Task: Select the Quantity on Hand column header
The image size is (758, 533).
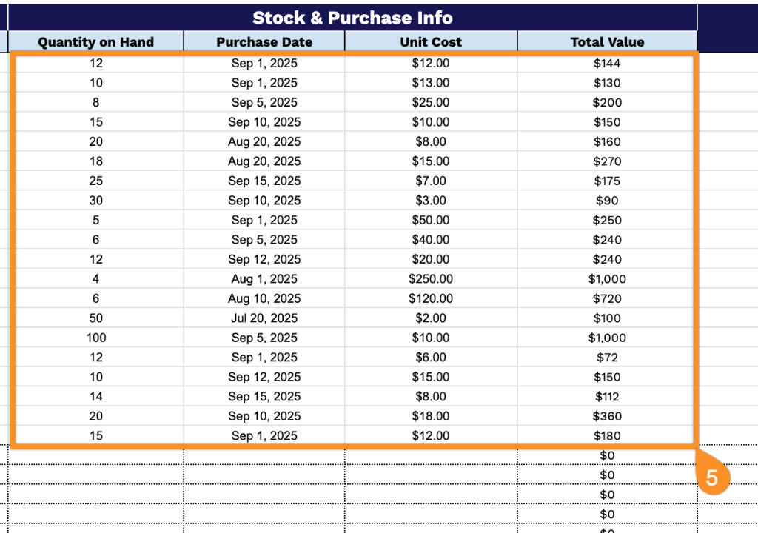Action: tap(95, 42)
